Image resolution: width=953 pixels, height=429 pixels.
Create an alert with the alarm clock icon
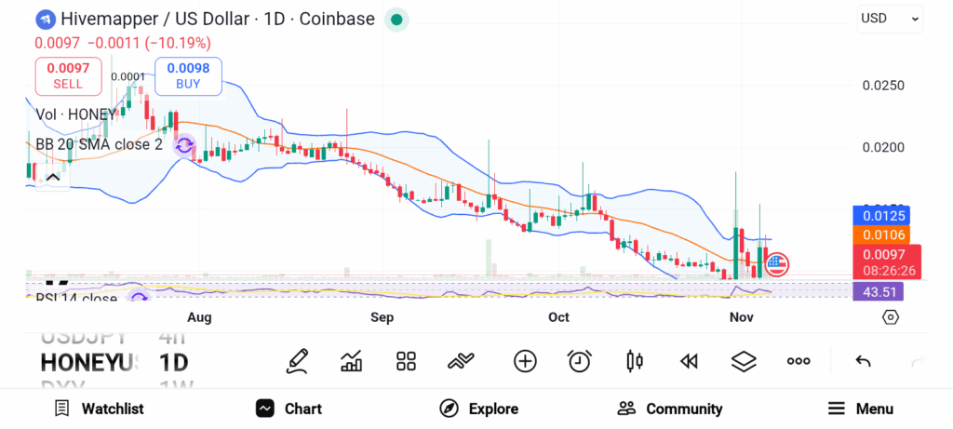[580, 361]
